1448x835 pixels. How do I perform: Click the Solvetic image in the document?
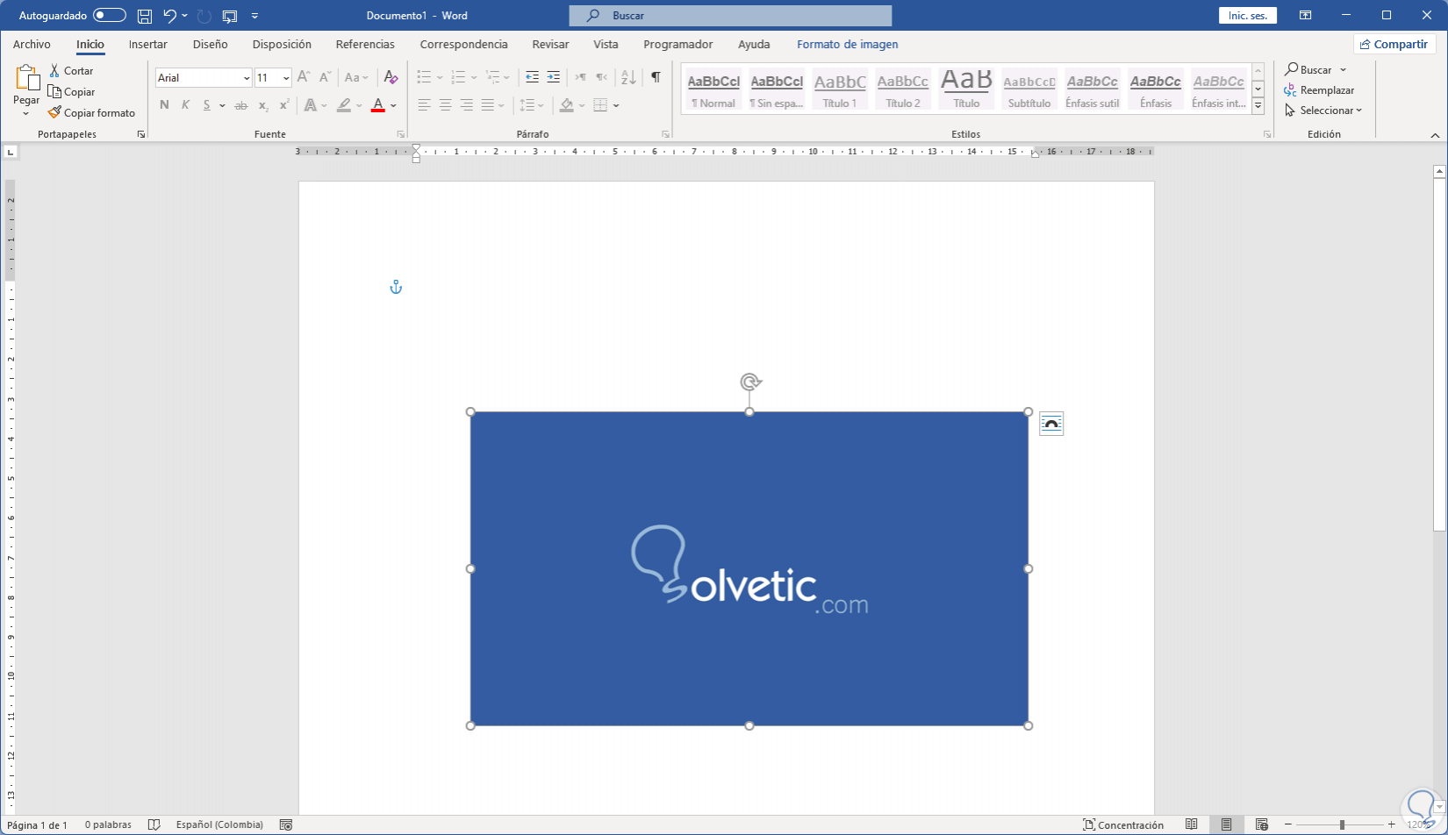[x=749, y=568]
